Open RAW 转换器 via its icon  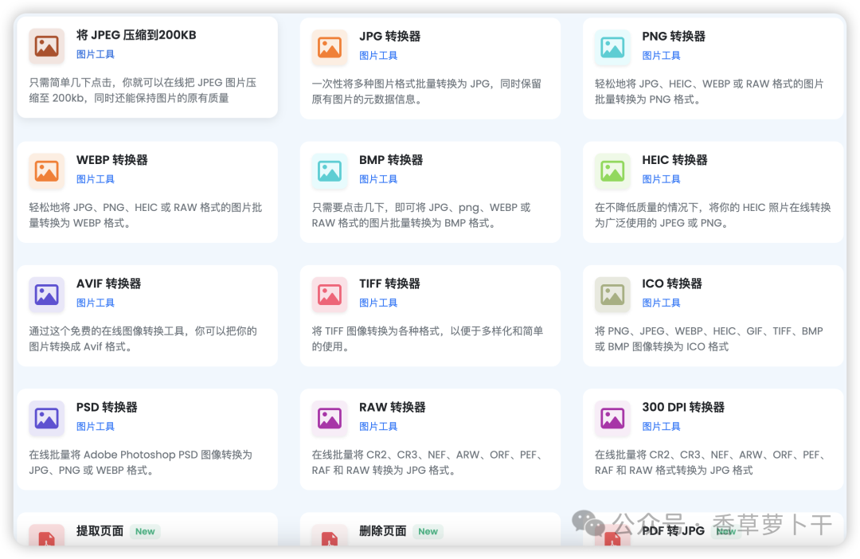click(329, 418)
